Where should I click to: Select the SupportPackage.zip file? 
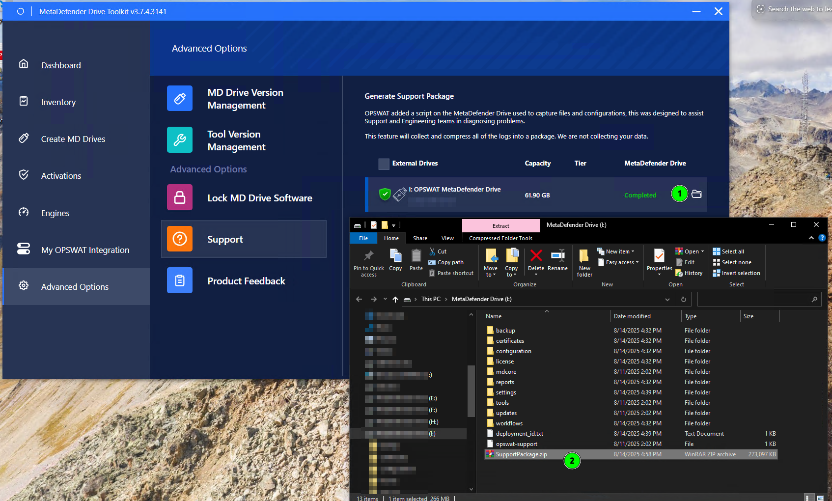[631, 454]
